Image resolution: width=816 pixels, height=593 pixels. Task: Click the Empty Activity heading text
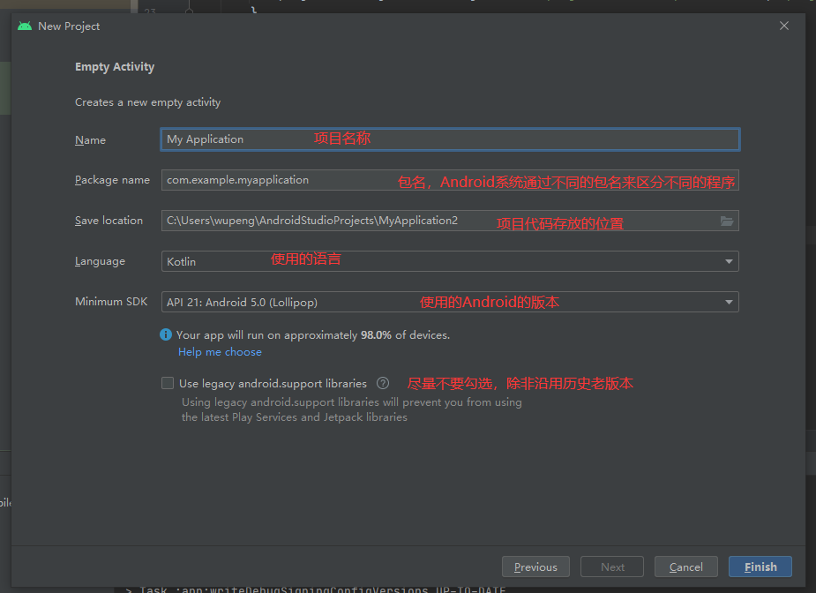tap(115, 67)
